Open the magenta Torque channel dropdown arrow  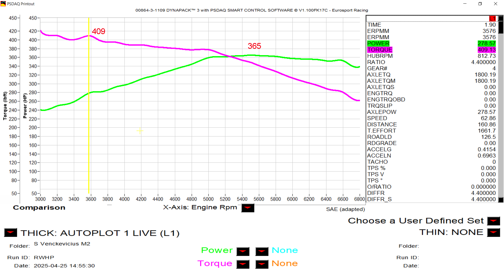(243, 264)
